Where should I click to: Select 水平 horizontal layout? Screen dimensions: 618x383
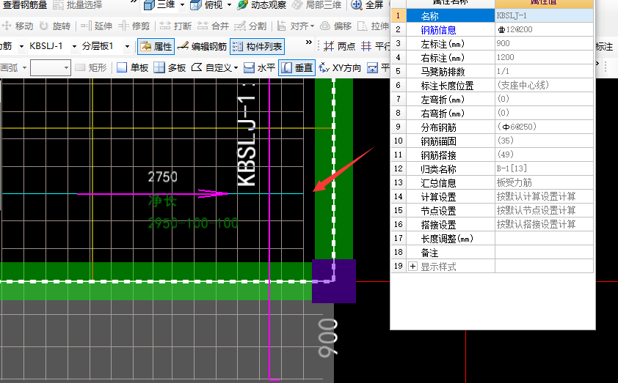[x=259, y=67]
